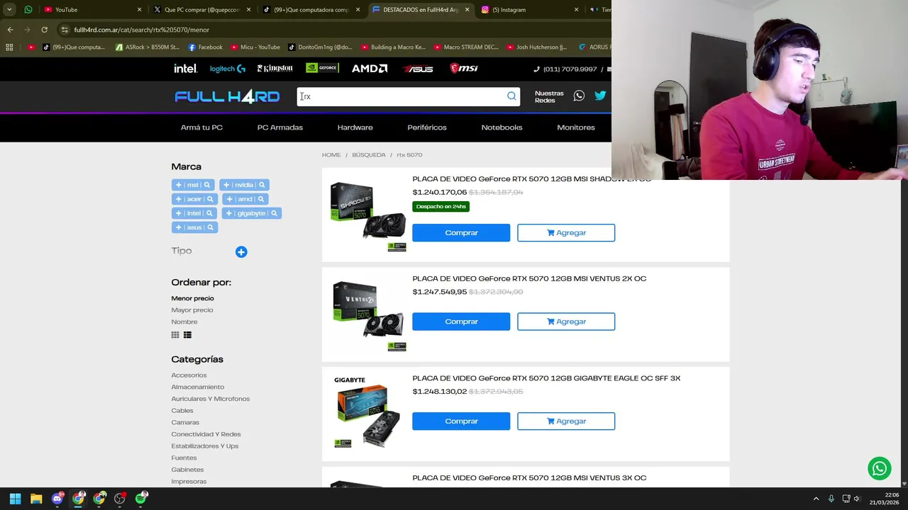Click Agregar for GIGABYTE EAGLE OC SFF
908x510 pixels.
(566, 421)
